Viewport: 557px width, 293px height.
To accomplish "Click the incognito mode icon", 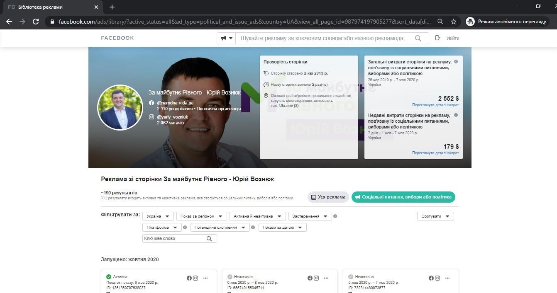I will [470, 22].
